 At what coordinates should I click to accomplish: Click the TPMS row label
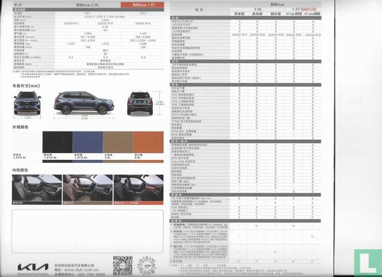pyautogui.click(x=186, y=121)
